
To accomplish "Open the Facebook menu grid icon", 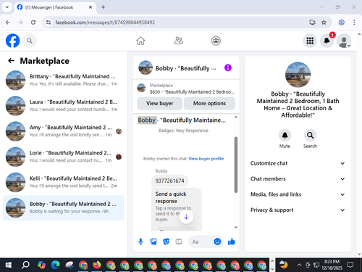I will (x=310, y=41).
